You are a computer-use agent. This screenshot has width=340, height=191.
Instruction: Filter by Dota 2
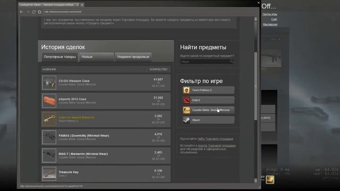tap(208, 100)
